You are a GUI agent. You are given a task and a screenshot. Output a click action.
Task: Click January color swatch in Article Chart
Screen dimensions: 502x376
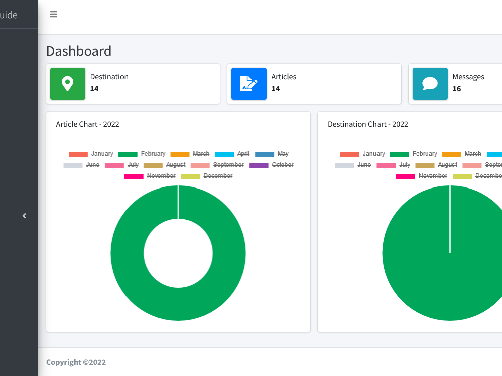(78, 154)
